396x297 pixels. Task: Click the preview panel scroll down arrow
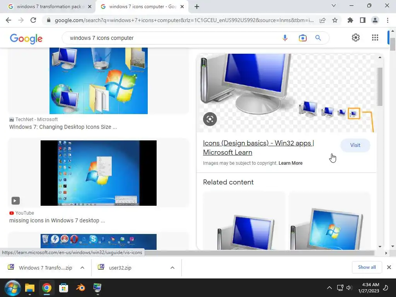[x=380, y=246]
